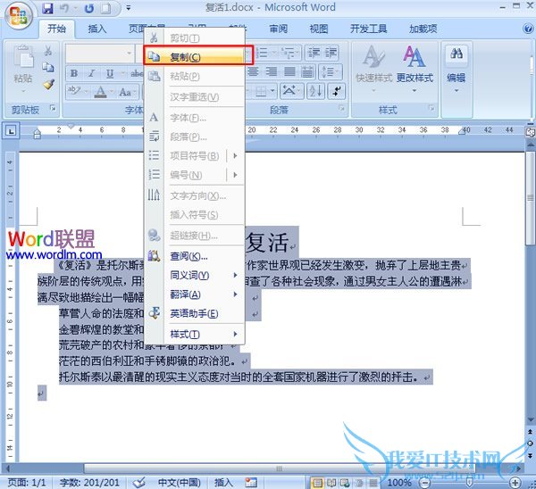The image size is (536, 489).
Task: Click vertical scrollbar down arrow
Action: coord(531,419)
